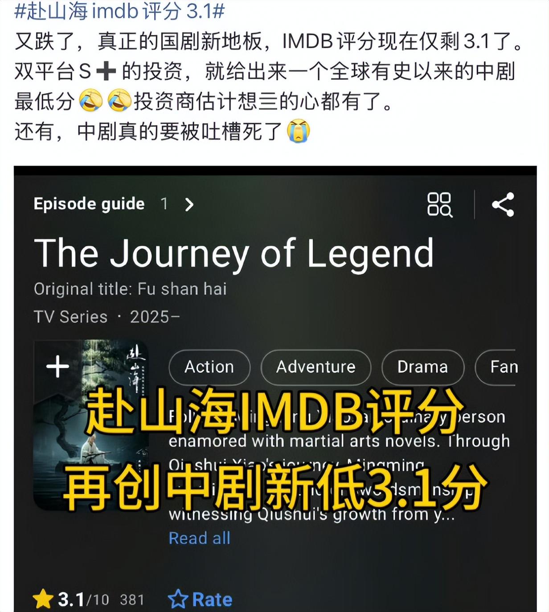Add poster to watchlist with plus icon
549x612 pixels.
57,367
